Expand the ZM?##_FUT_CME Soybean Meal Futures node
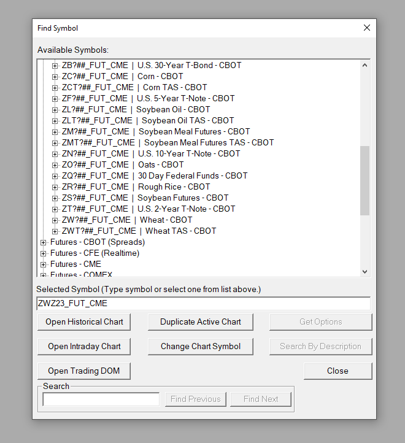 pyautogui.click(x=55, y=132)
